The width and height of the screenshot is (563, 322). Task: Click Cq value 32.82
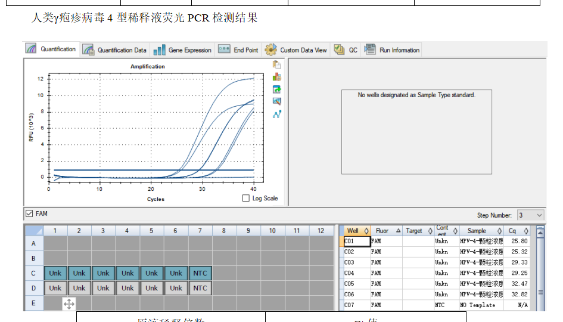tap(519, 295)
